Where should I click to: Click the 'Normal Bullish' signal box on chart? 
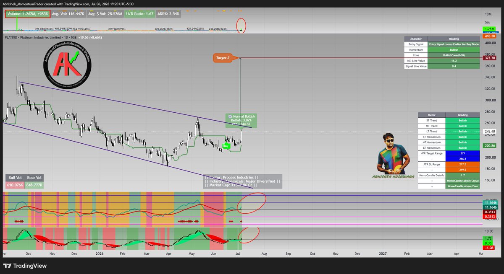241,120
